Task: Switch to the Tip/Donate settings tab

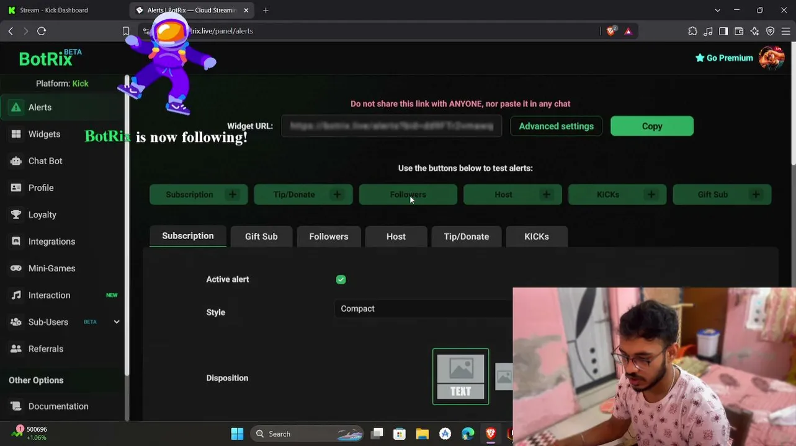Action: tap(467, 236)
